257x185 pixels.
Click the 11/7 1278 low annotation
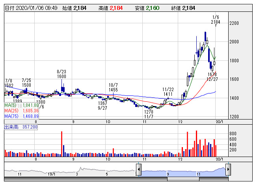pyautogui.click(x=149, y=114)
